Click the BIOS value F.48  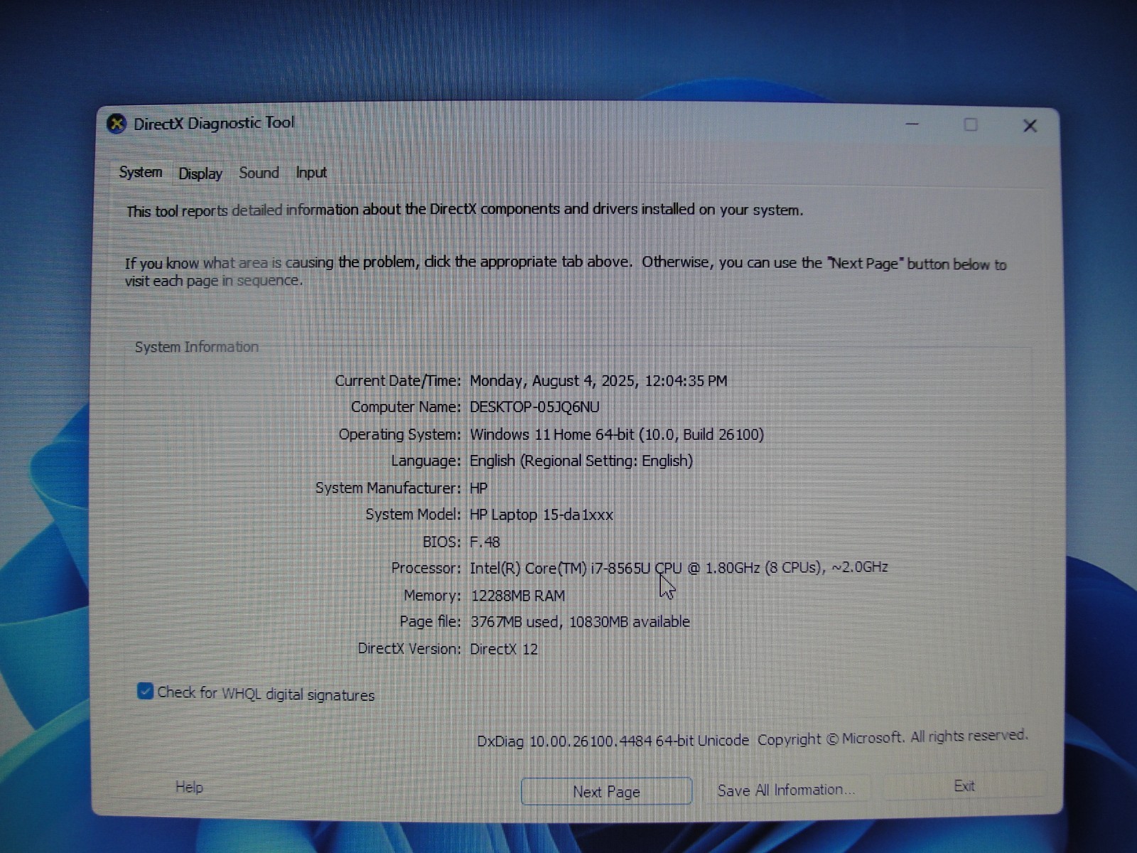tap(485, 542)
